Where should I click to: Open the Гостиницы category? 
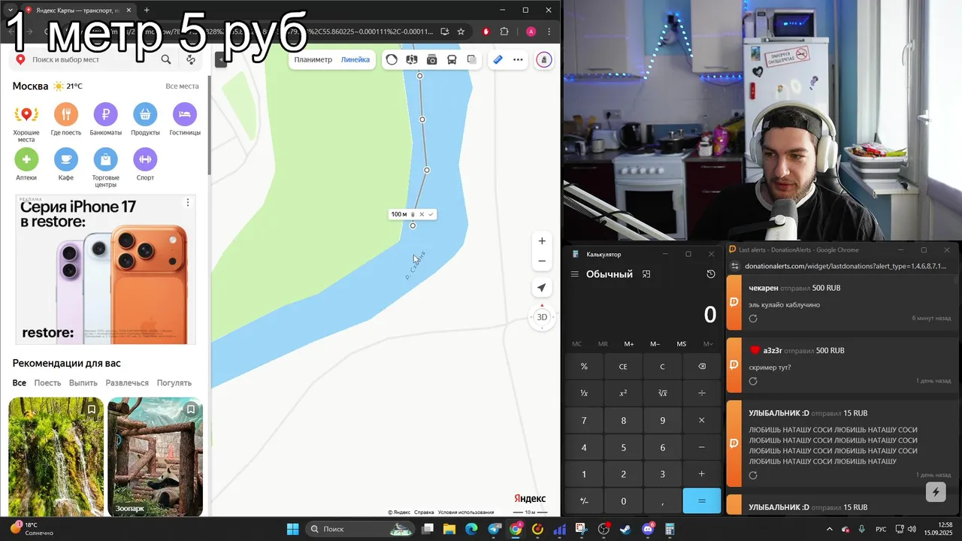pyautogui.click(x=185, y=120)
